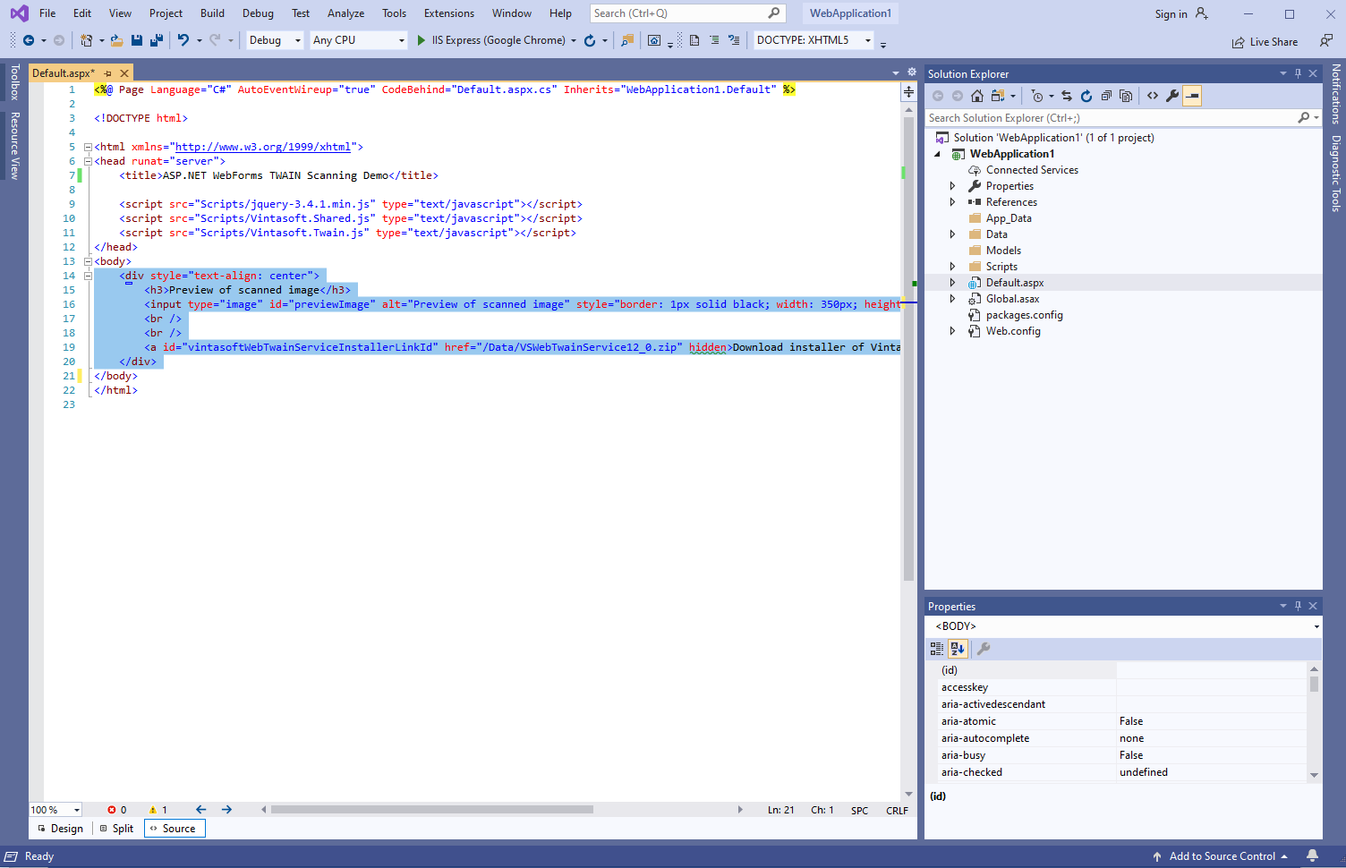Toggle Preview Selected Items in Solution Explorer

click(1192, 96)
